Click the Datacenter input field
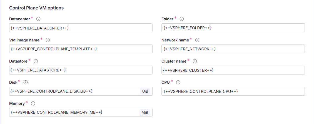The image size is (314, 124). click(x=81, y=28)
